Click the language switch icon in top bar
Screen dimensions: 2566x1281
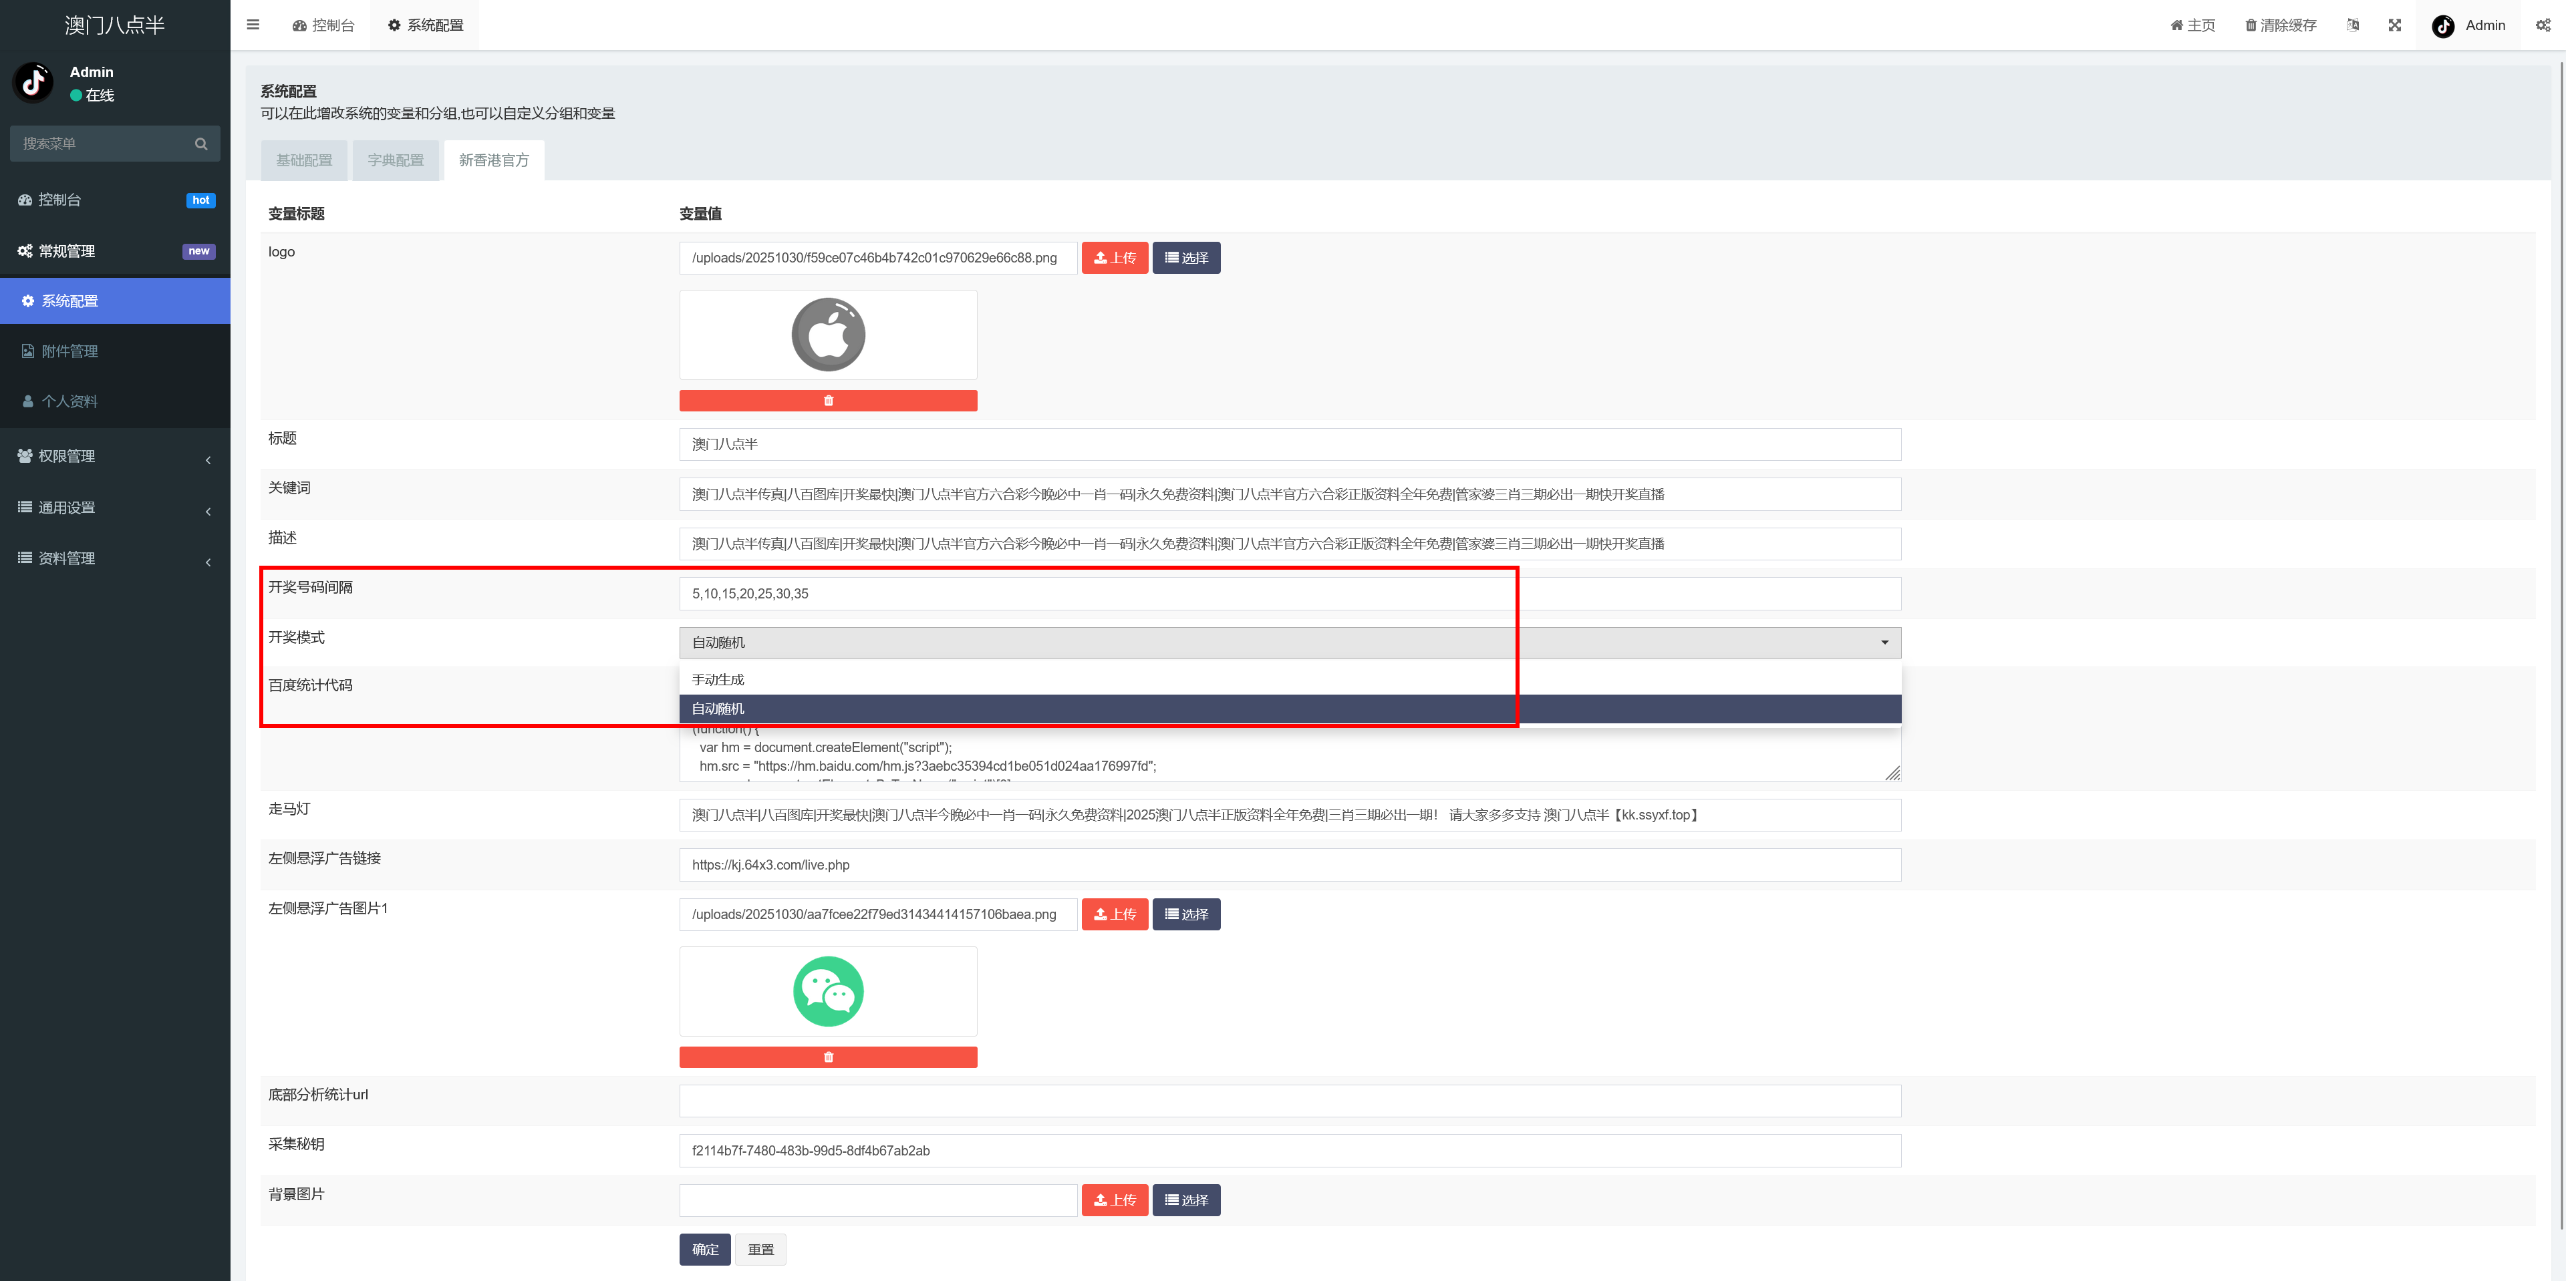2353,25
